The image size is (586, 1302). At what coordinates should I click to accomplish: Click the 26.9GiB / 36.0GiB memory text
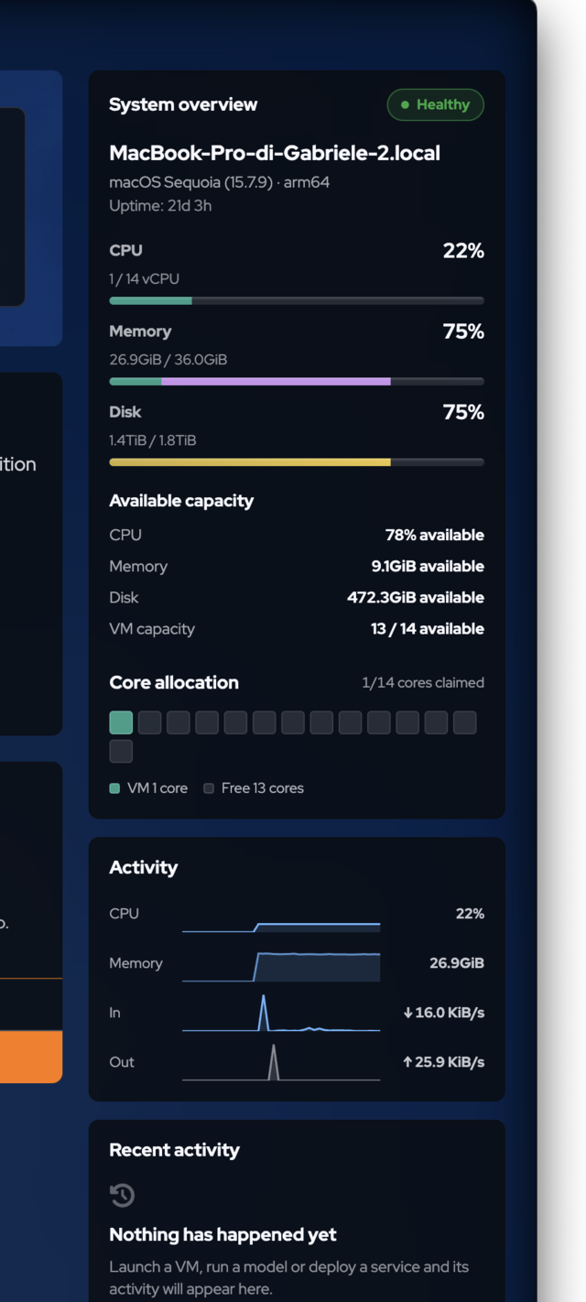(168, 360)
